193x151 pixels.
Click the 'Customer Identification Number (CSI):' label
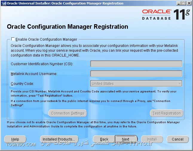[x=42, y=64]
